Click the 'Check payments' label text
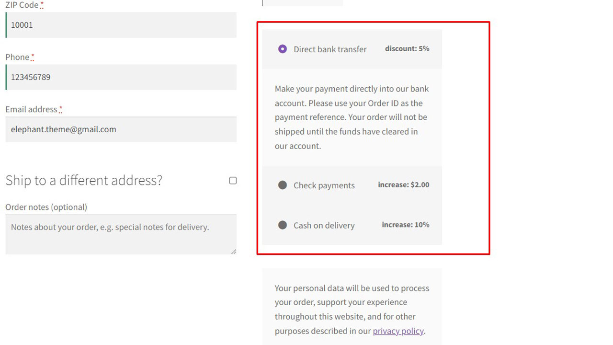 point(324,185)
